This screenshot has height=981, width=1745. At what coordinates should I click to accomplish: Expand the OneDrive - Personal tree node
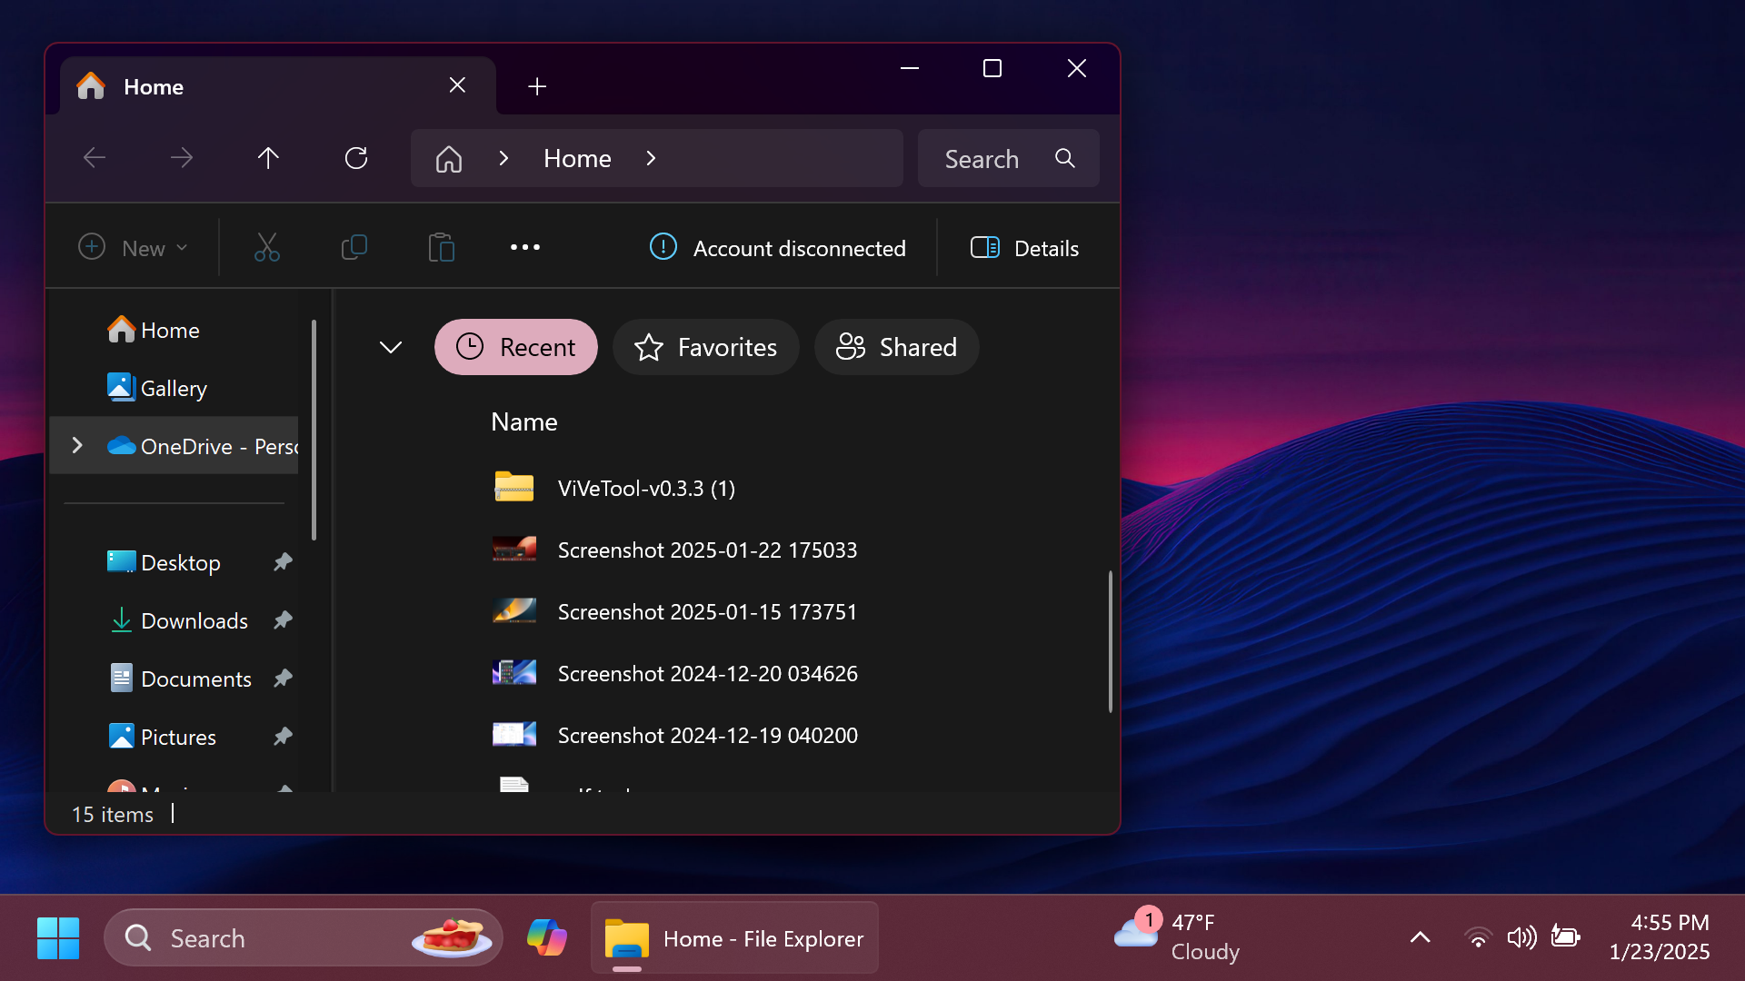coord(77,445)
